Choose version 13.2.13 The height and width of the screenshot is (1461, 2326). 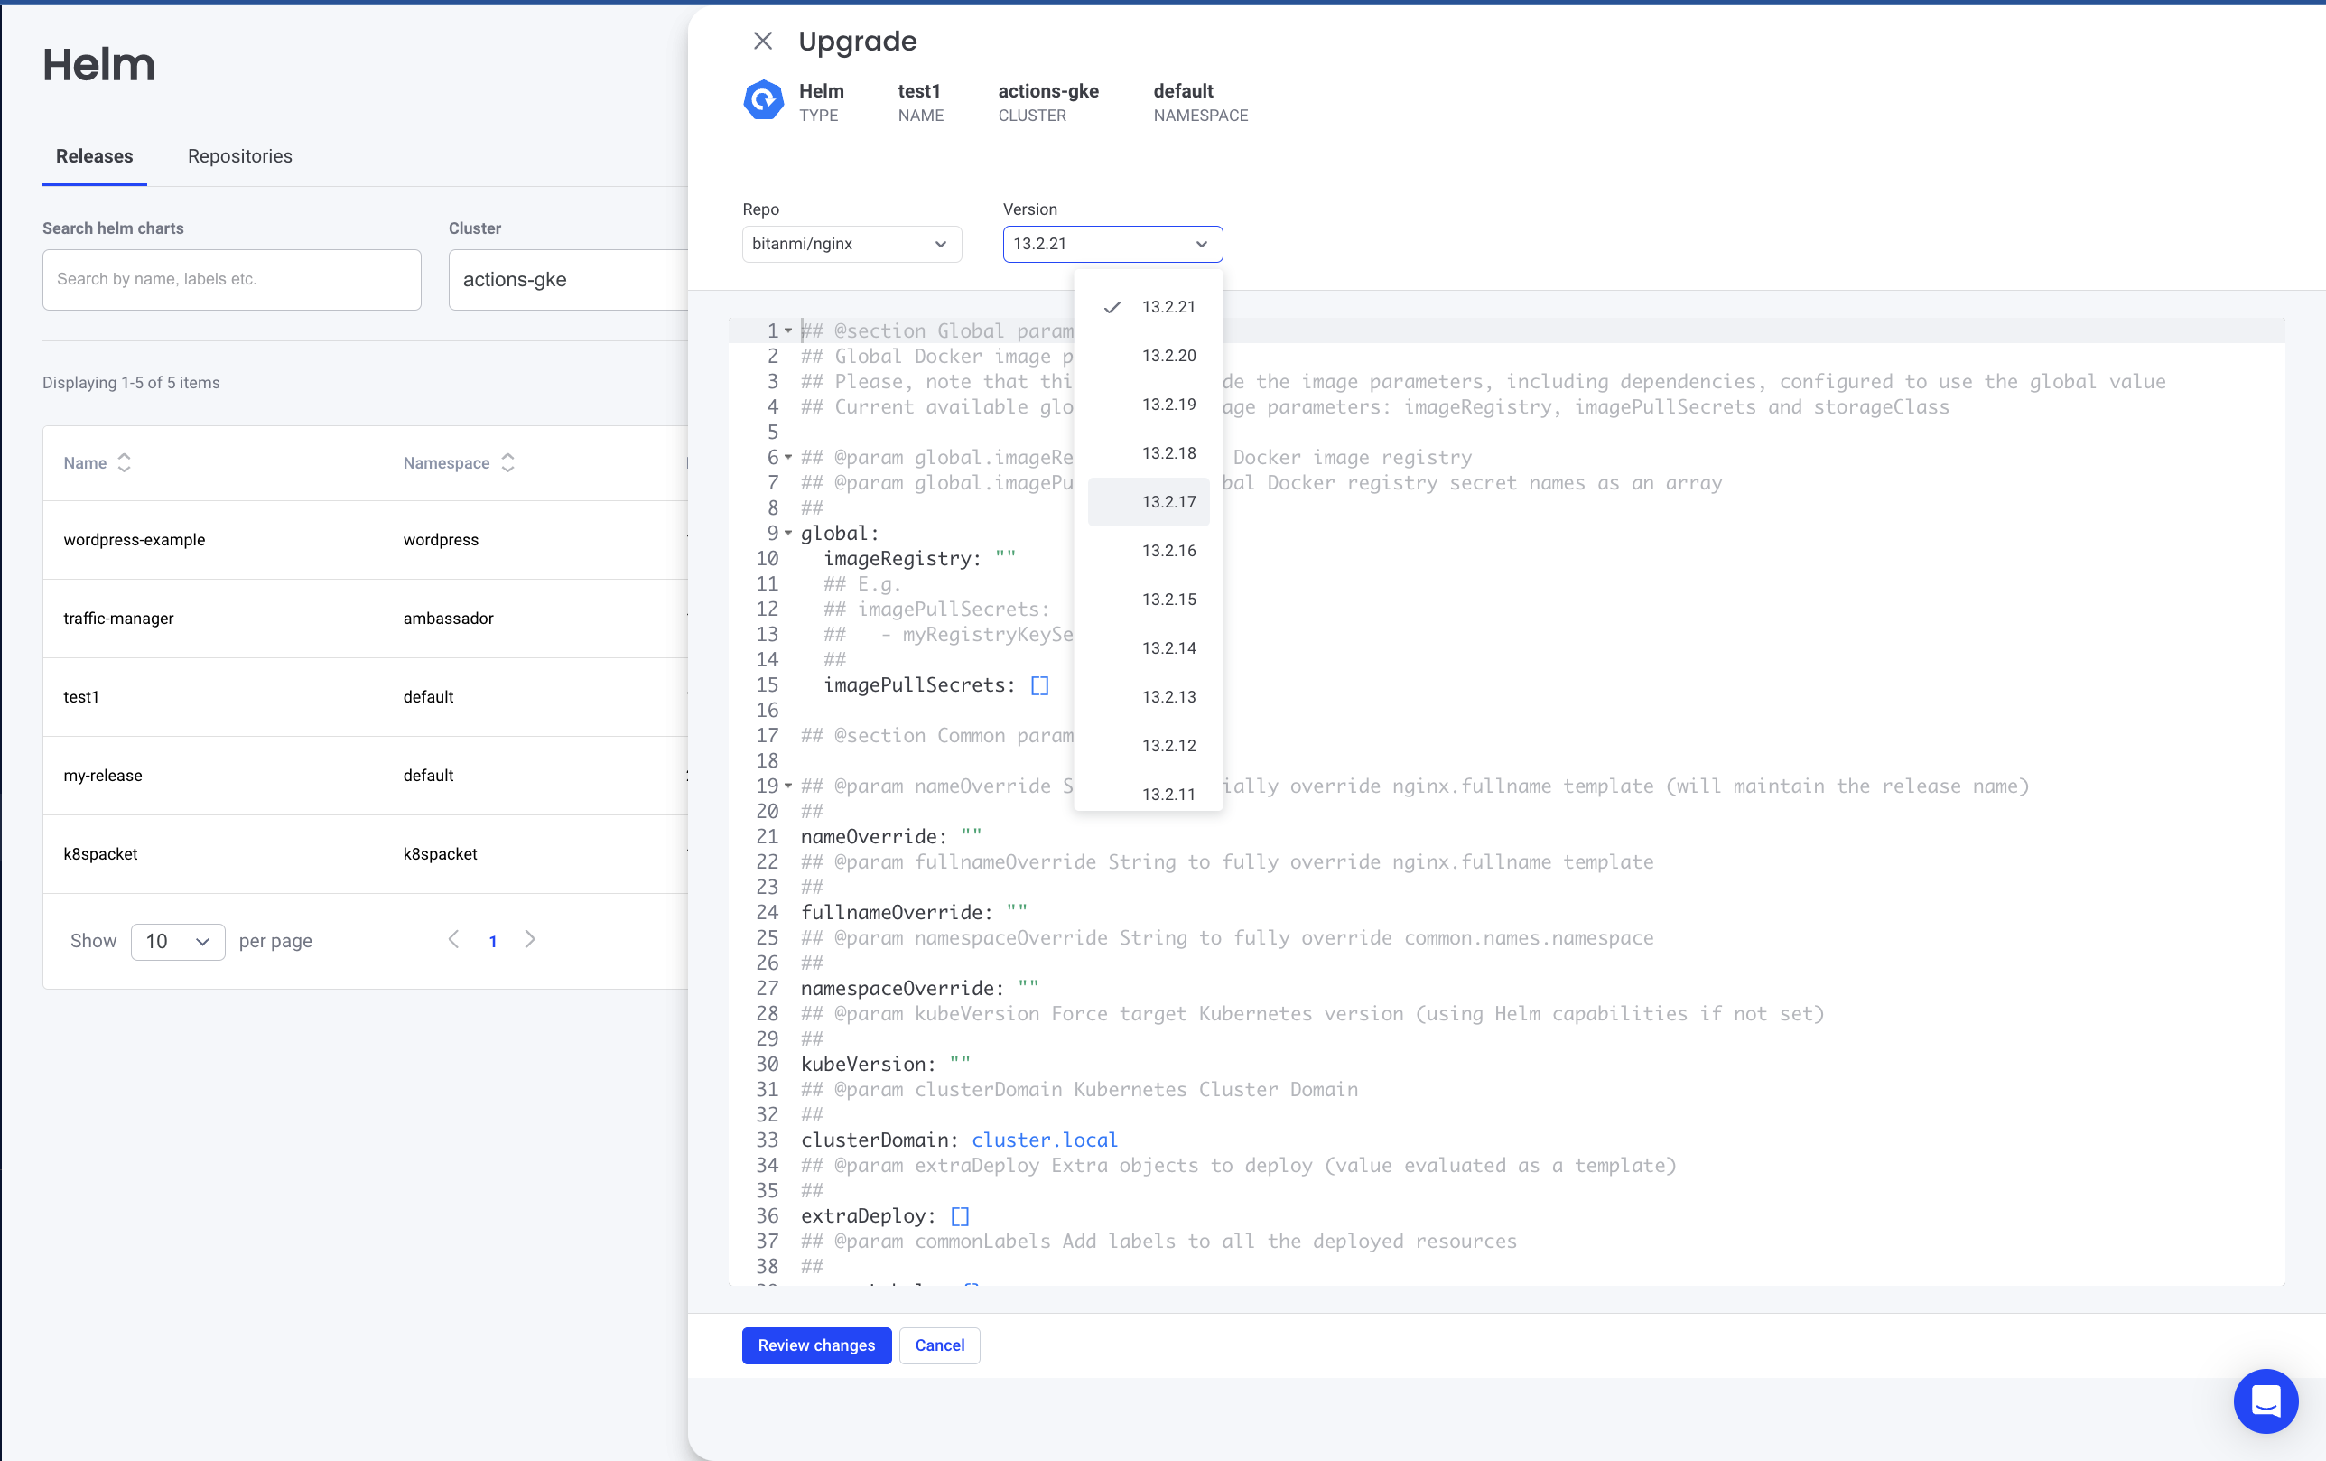click(x=1148, y=697)
